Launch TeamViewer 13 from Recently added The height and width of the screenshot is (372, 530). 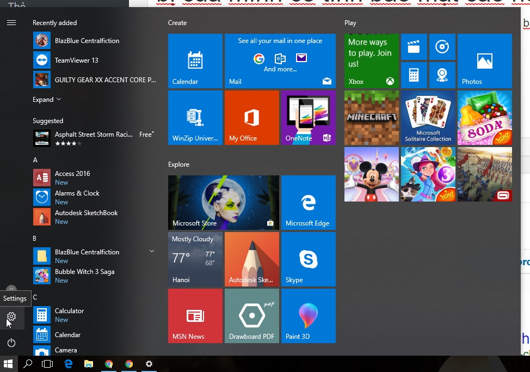(76, 60)
